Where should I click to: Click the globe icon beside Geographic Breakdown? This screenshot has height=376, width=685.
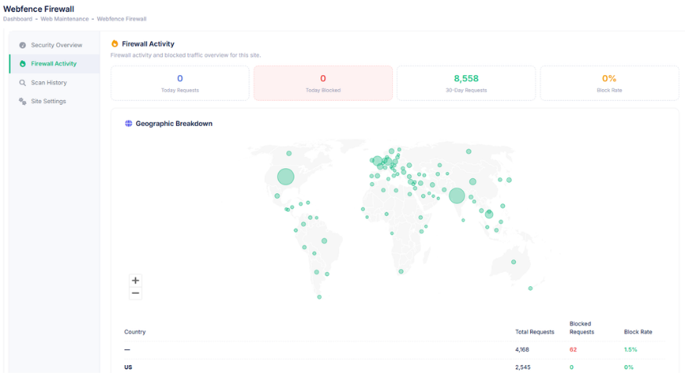pos(128,124)
